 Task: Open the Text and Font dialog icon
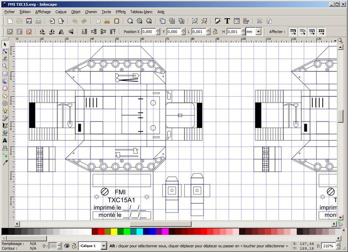pos(227,21)
